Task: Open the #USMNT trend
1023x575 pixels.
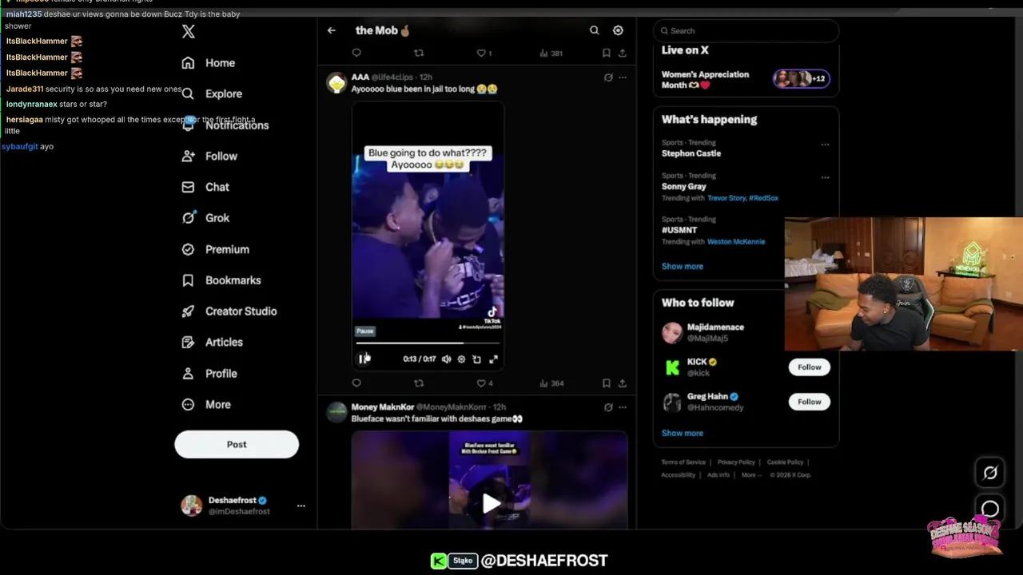Action: pos(679,230)
